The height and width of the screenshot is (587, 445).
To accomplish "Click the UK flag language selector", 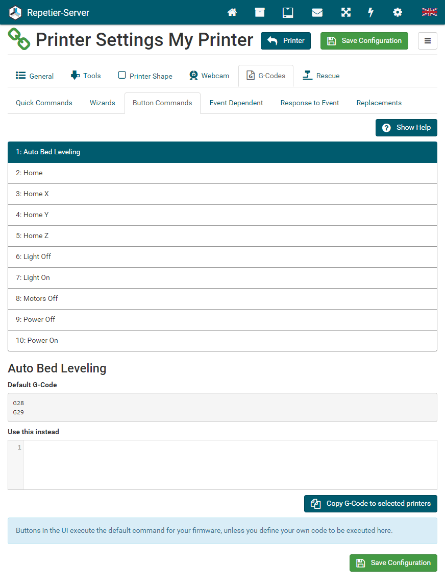I will (429, 12).
